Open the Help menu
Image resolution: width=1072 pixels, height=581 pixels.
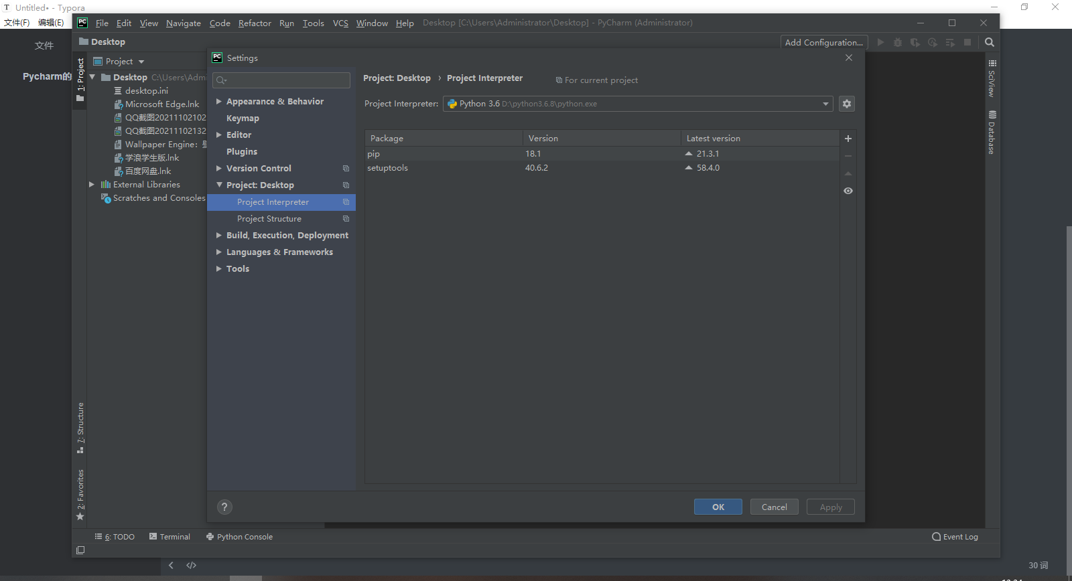(405, 23)
